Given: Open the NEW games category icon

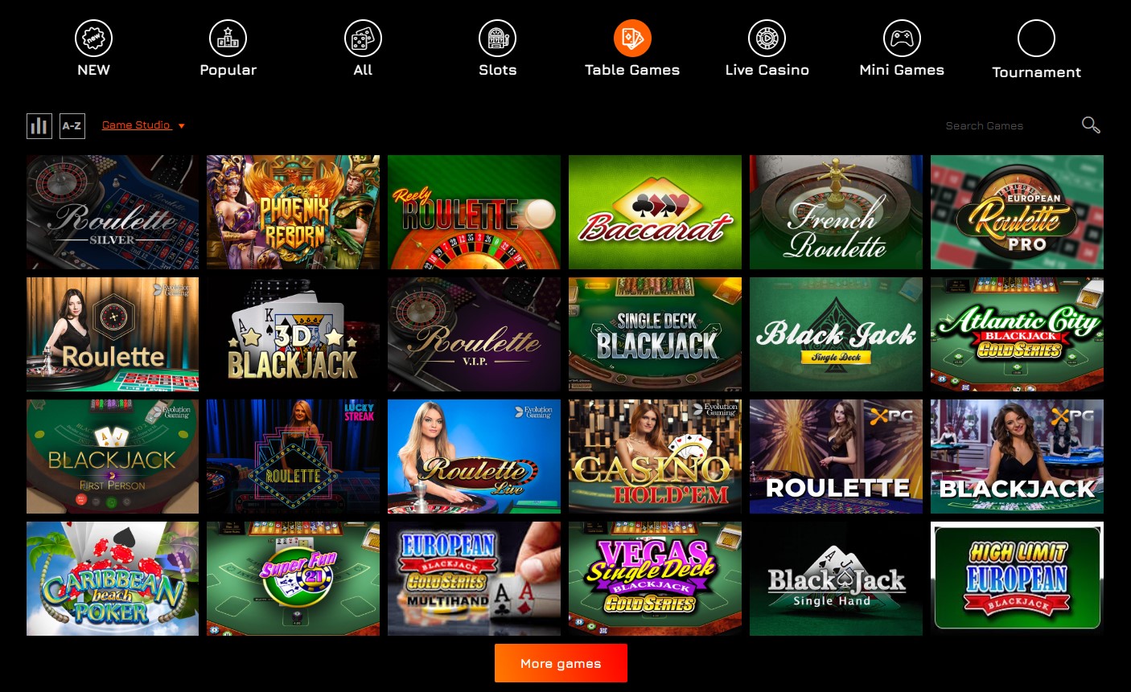Looking at the screenshot, I should click(x=93, y=38).
